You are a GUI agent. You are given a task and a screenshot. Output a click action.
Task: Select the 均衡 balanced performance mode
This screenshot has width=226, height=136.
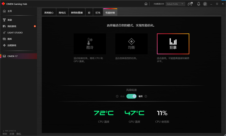click(x=131, y=44)
